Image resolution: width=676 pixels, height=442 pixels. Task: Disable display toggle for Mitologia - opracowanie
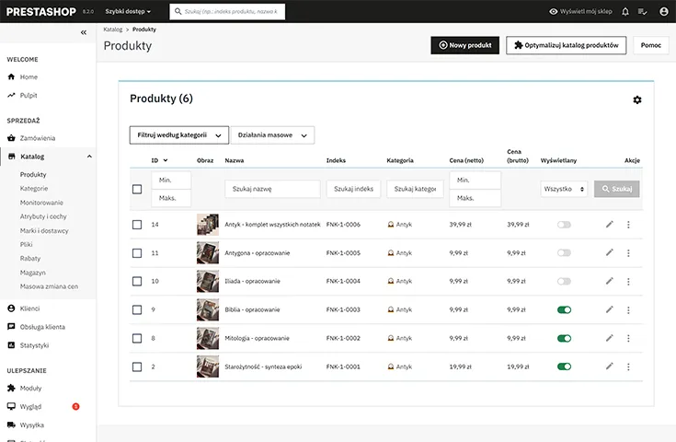point(564,339)
